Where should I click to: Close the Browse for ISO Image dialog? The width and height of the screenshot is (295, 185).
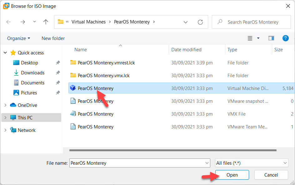click(288, 6)
